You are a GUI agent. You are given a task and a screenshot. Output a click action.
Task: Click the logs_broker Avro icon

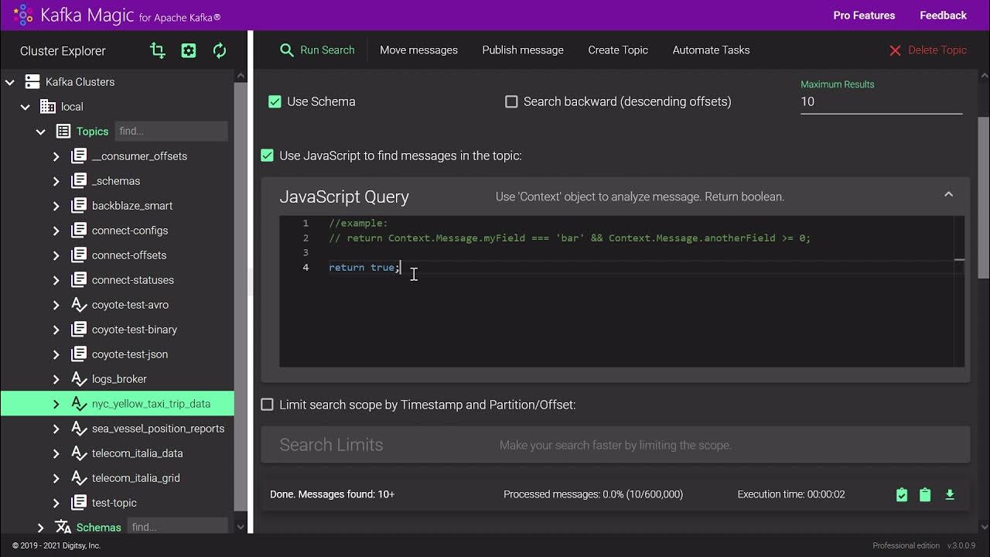[79, 379]
